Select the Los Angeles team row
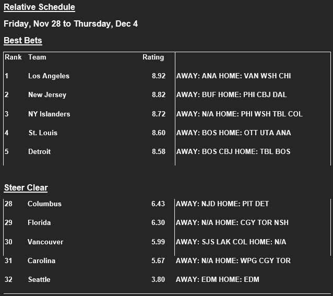333x296 pixels. click(49, 76)
